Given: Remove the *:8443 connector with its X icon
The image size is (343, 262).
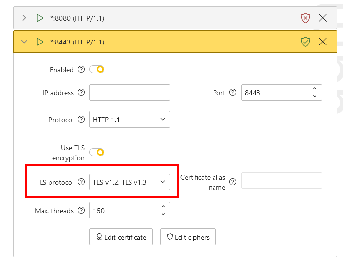Looking at the screenshot, I should [323, 42].
